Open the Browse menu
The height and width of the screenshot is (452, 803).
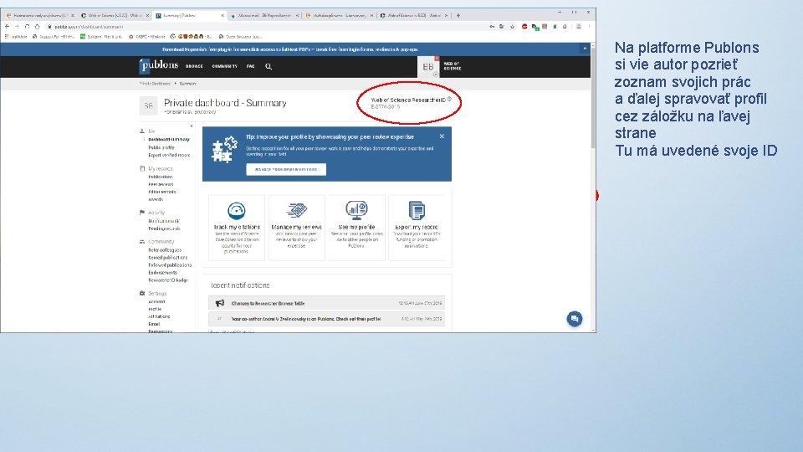tap(194, 67)
